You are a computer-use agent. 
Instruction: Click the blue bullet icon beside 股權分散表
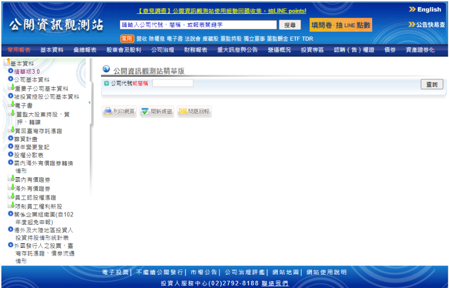point(11,155)
